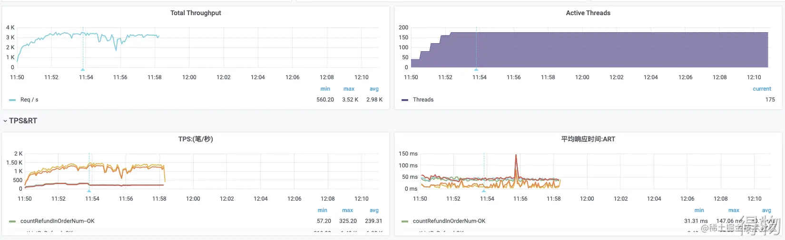Sort Total Throughput legend by avg

pos(374,89)
